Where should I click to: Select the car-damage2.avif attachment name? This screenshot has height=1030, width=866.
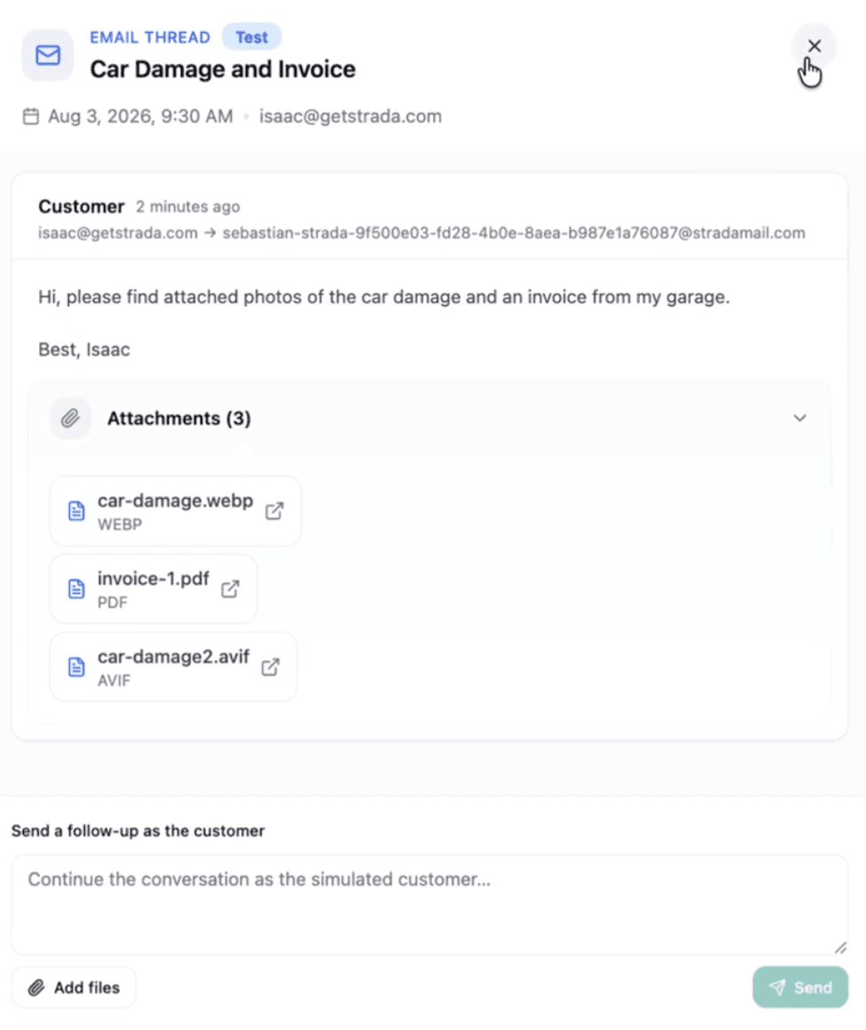[173, 657]
